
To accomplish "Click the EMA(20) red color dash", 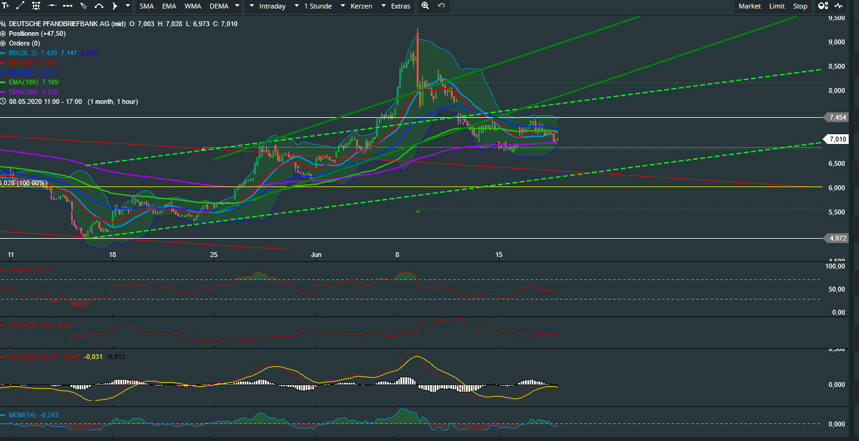I will [x=4, y=63].
